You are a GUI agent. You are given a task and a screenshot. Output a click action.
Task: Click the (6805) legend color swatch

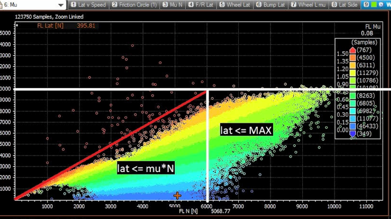[352, 103]
